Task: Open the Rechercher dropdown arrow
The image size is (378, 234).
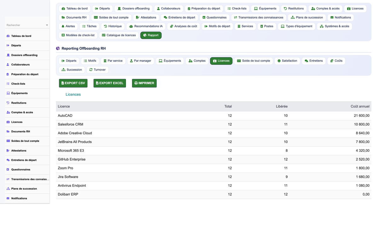Action: 47,25
